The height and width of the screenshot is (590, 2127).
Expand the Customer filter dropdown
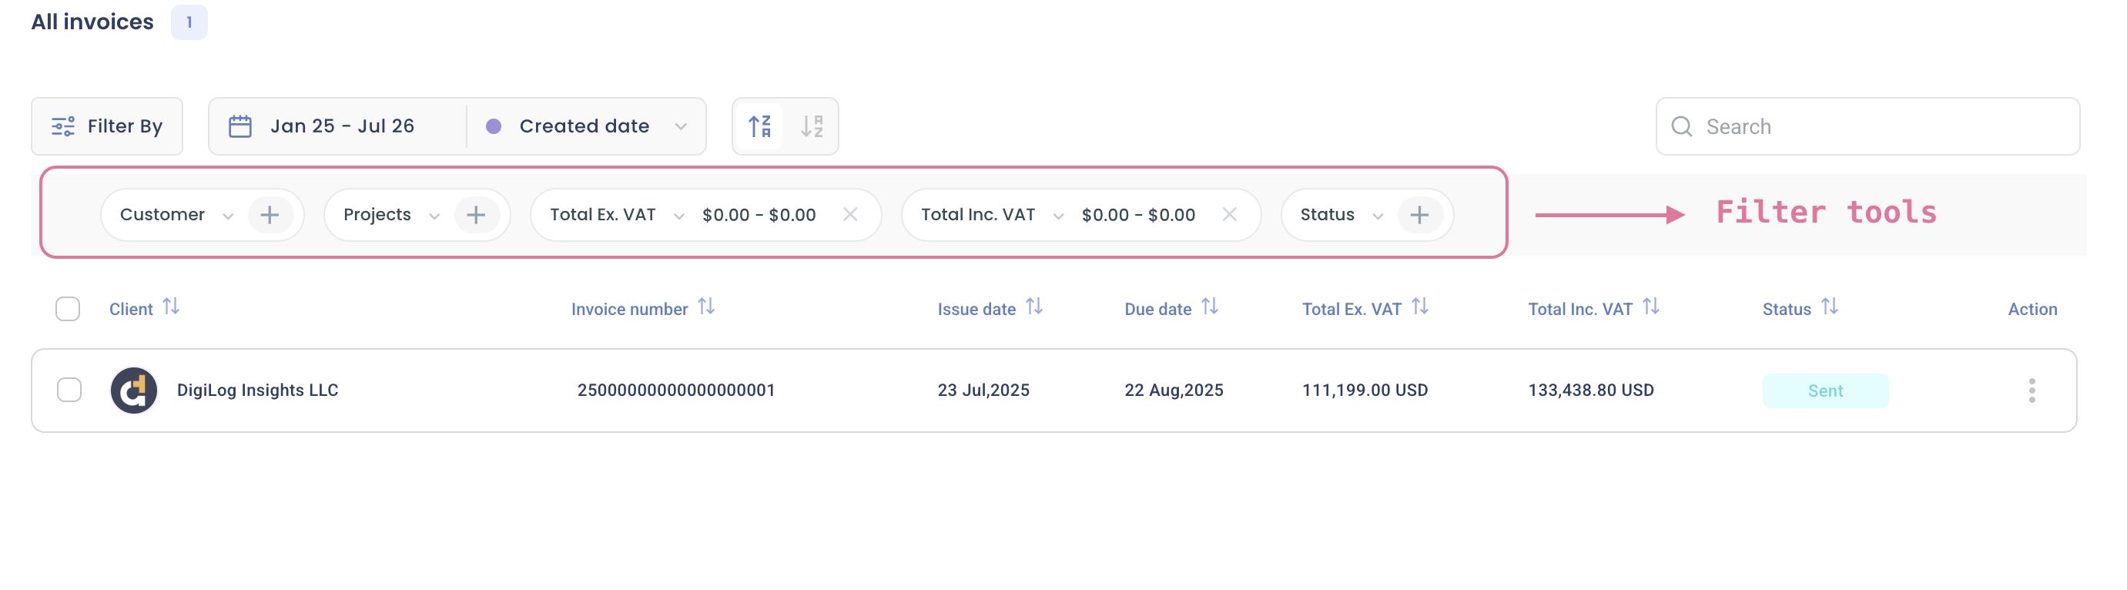pyautogui.click(x=227, y=216)
